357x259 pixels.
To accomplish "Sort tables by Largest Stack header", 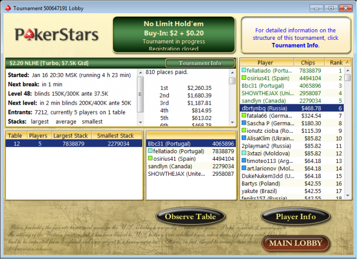I will [x=71, y=136].
